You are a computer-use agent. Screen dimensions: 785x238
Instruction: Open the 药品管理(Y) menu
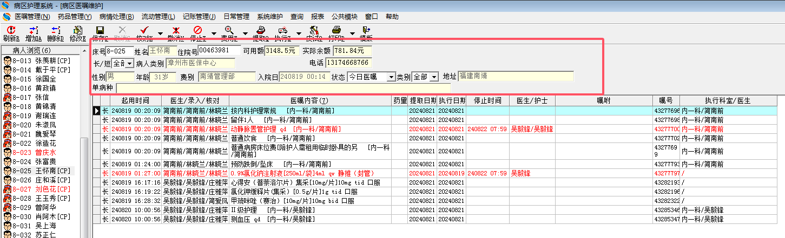coord(75,17)
